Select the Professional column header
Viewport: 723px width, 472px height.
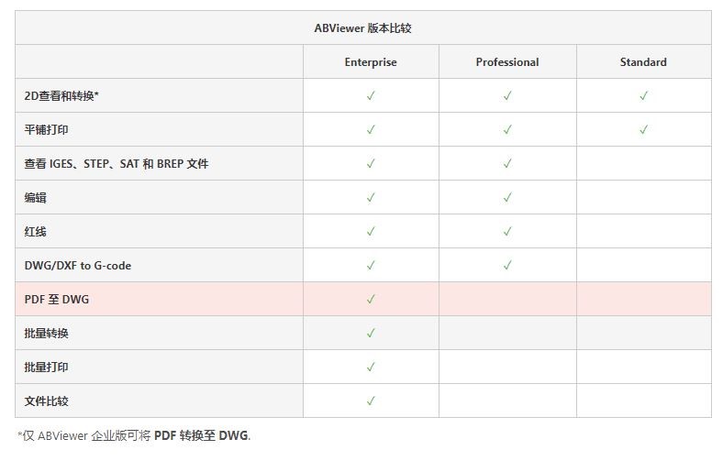tap(507, 62)
